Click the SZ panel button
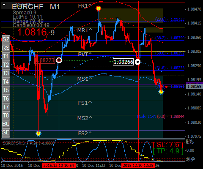Screen dimensions: 203x169 (6, 39)
